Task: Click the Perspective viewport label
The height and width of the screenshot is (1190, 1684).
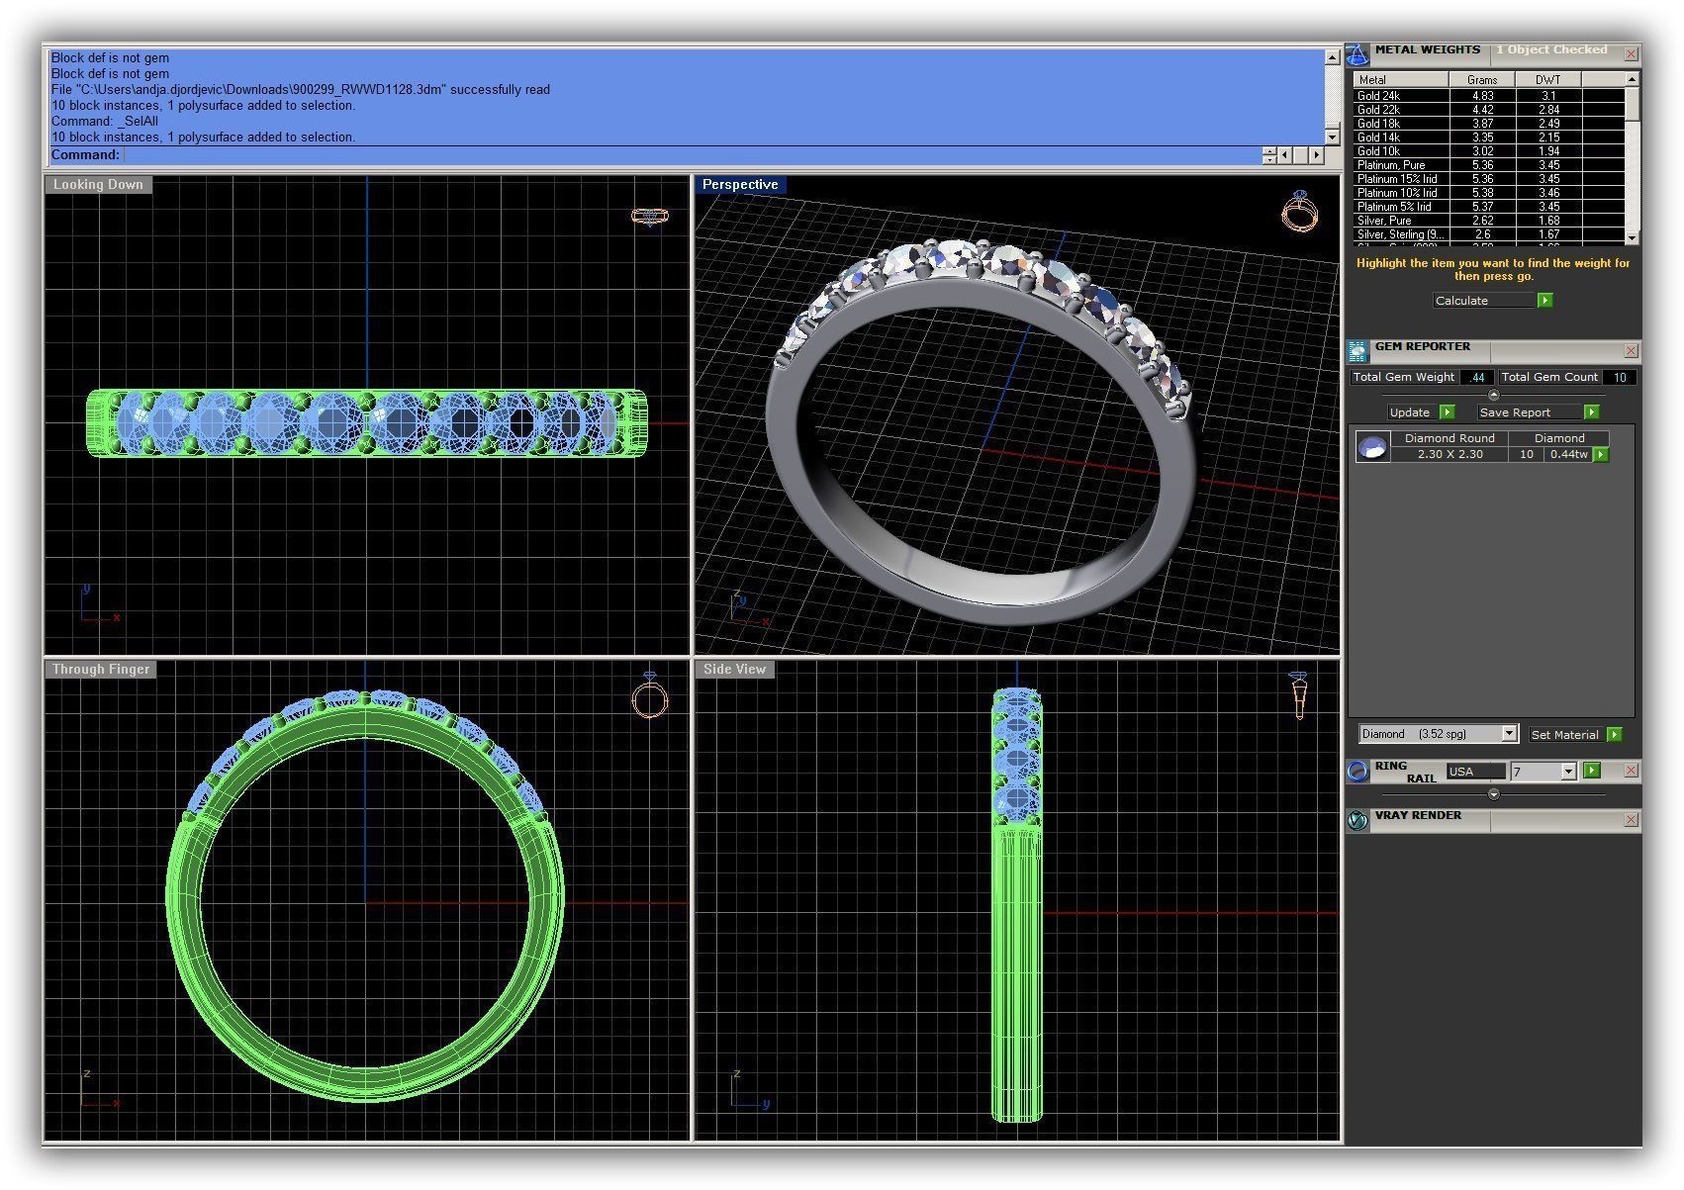Action: (740, 185)
